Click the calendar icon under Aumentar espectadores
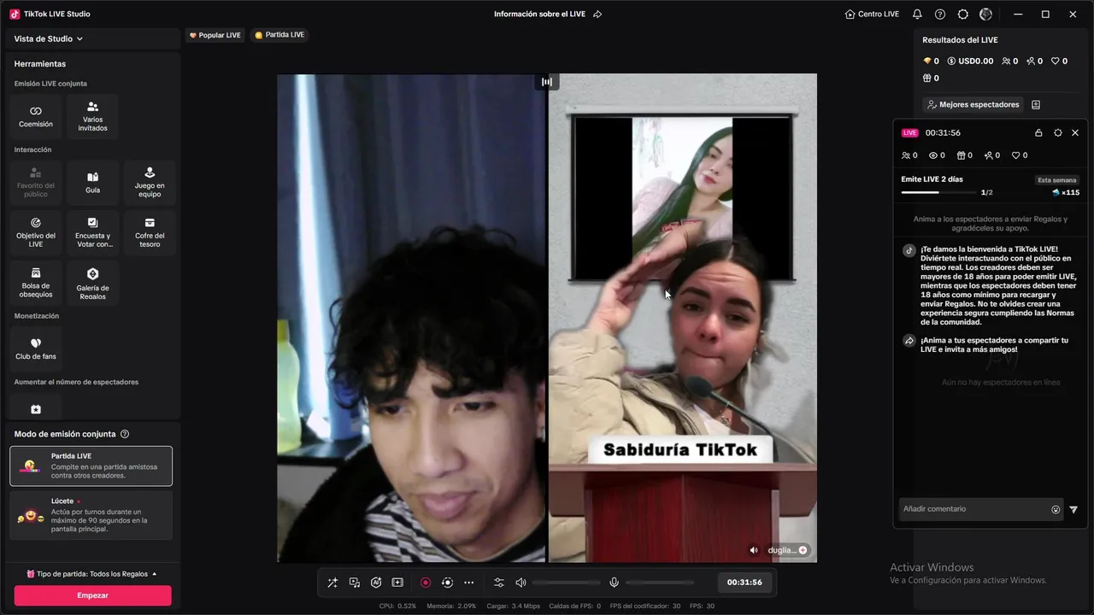1094x615 pixels. (36, 410)
